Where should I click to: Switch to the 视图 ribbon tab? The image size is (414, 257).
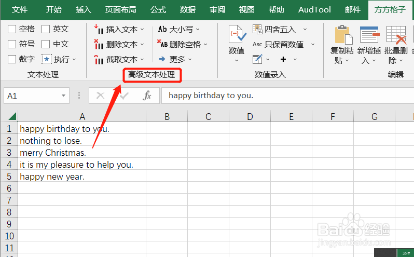247,10
